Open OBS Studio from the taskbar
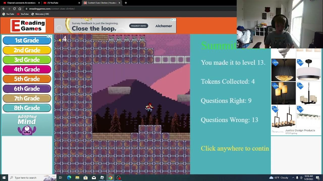This screenshot has width=323, height=181. coord(119,178)
